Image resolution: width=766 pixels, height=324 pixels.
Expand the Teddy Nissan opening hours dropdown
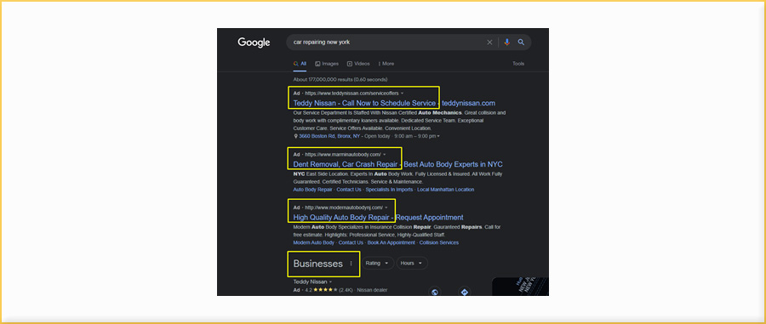pos(438,136)
